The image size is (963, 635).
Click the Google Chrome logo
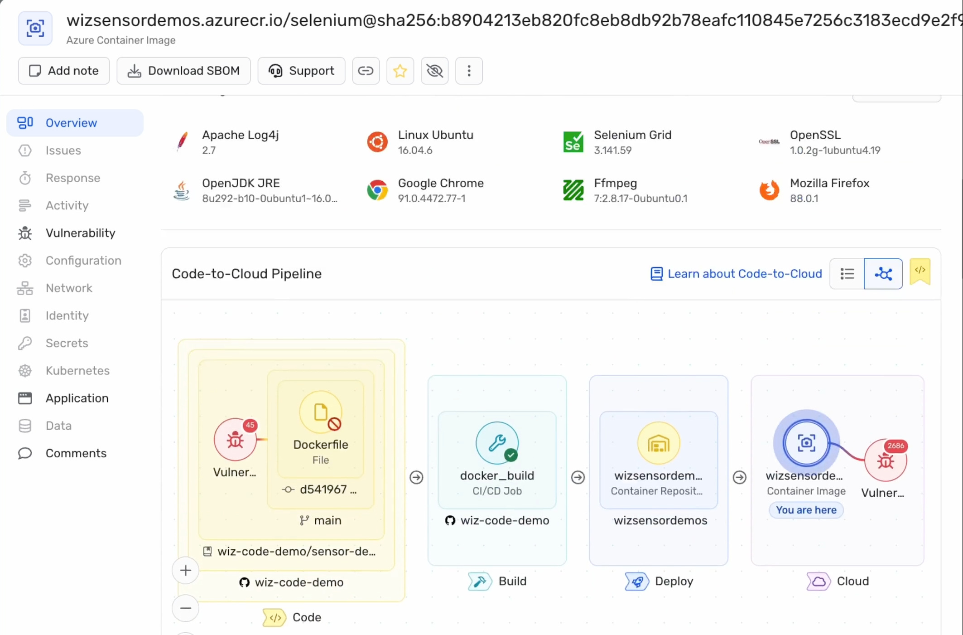pos(377,190)
